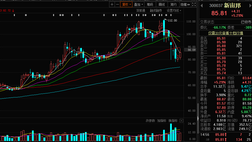This screenshot has width=252, height=142.
Task: Select the 筹码 chip distribution tab
Action: 150,4
